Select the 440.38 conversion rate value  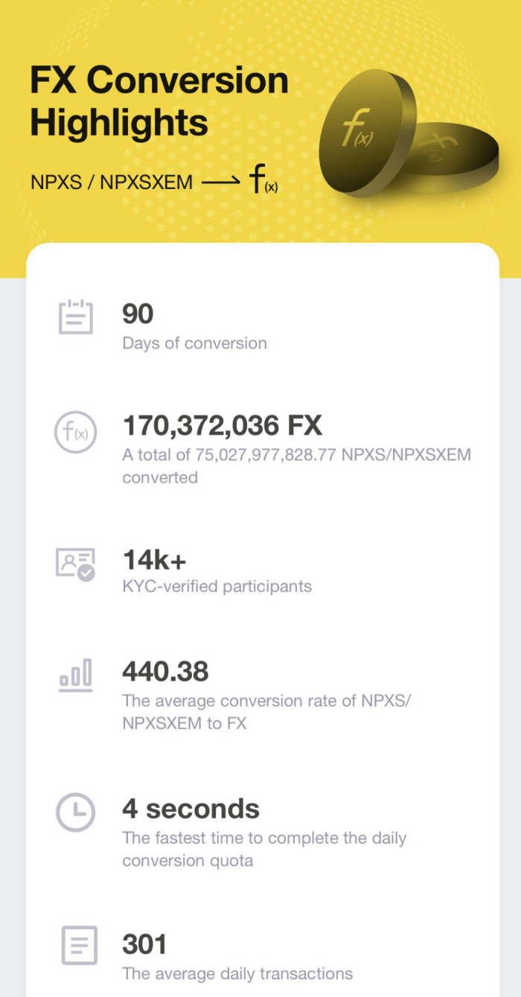(x=165, y=672)
